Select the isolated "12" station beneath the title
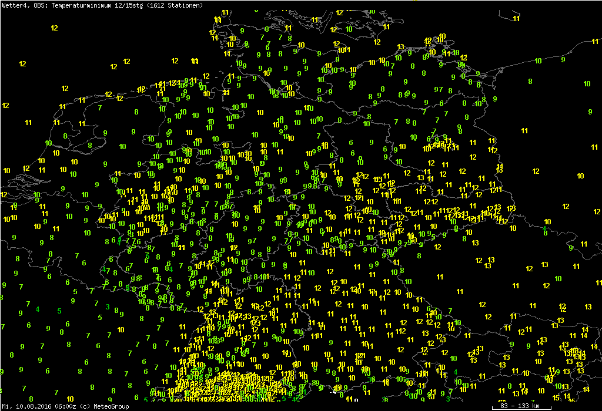The width and height of the screenshot is (602, 411). click(x=55, y=28)
